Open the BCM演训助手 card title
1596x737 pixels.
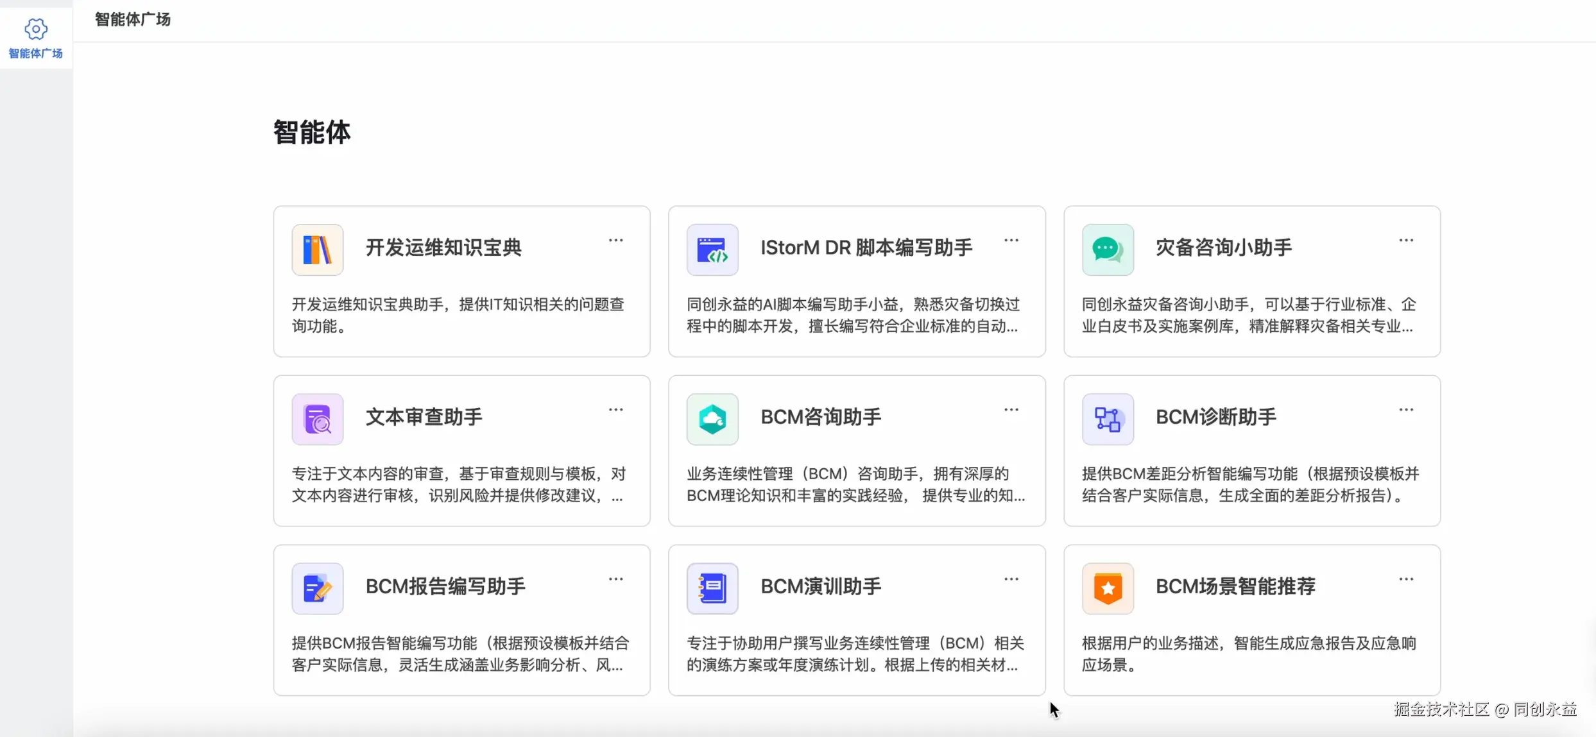pyautogui.click(x=821, y=586)
